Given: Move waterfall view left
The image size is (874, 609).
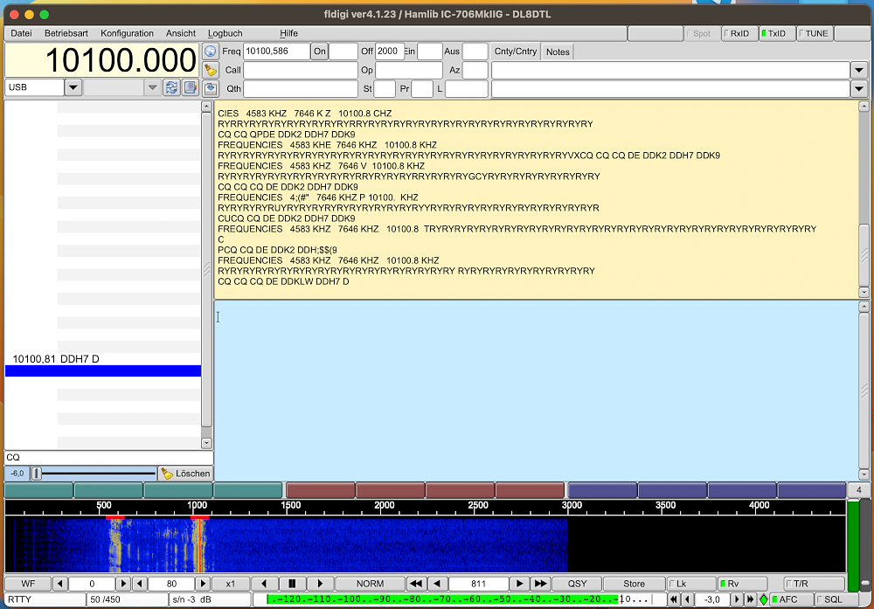Looking at the screenshot, I should pyautogui.click(x=264, y=584).
